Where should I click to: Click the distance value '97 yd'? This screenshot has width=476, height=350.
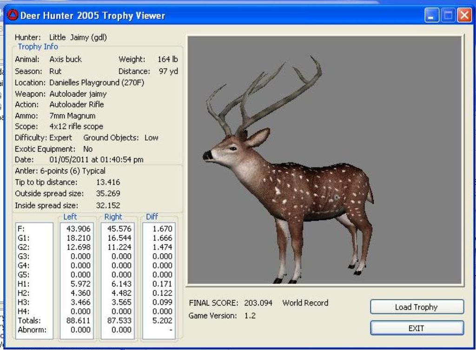point(168,71)
